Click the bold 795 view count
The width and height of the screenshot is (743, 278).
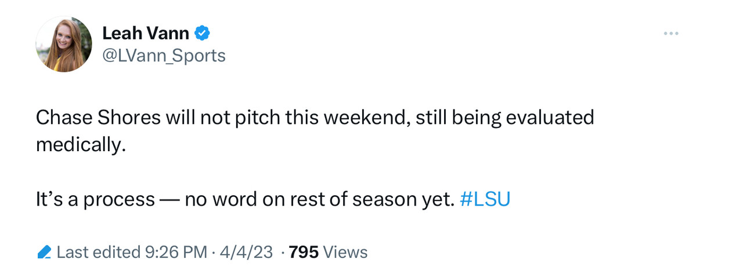pos(304,253)
